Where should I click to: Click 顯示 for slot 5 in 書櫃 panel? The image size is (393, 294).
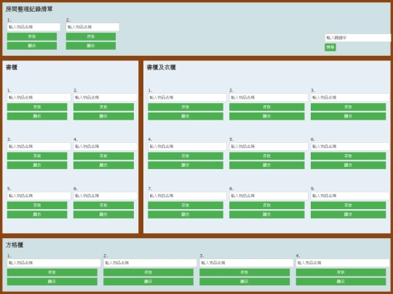[x=37, y=214]
